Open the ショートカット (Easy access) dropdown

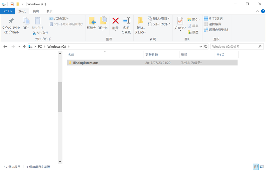tap(159, 24)
